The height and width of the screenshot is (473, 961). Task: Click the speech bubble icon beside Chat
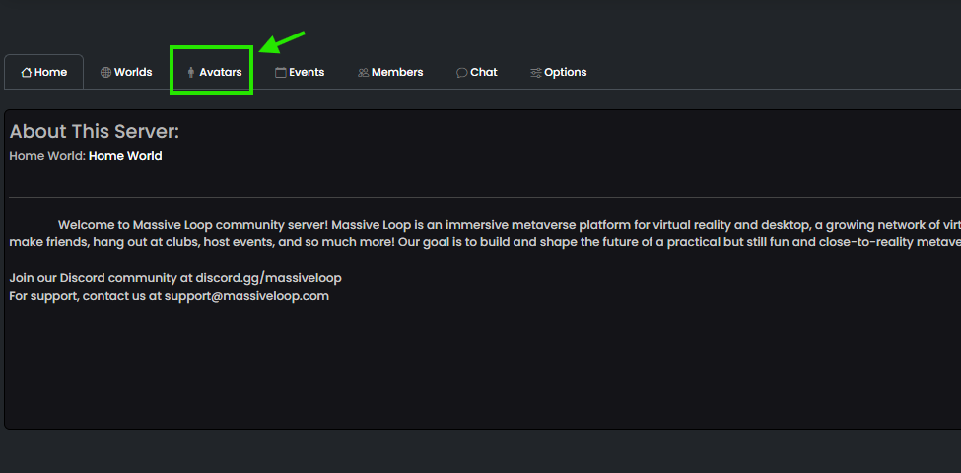(x=462, y=73)
